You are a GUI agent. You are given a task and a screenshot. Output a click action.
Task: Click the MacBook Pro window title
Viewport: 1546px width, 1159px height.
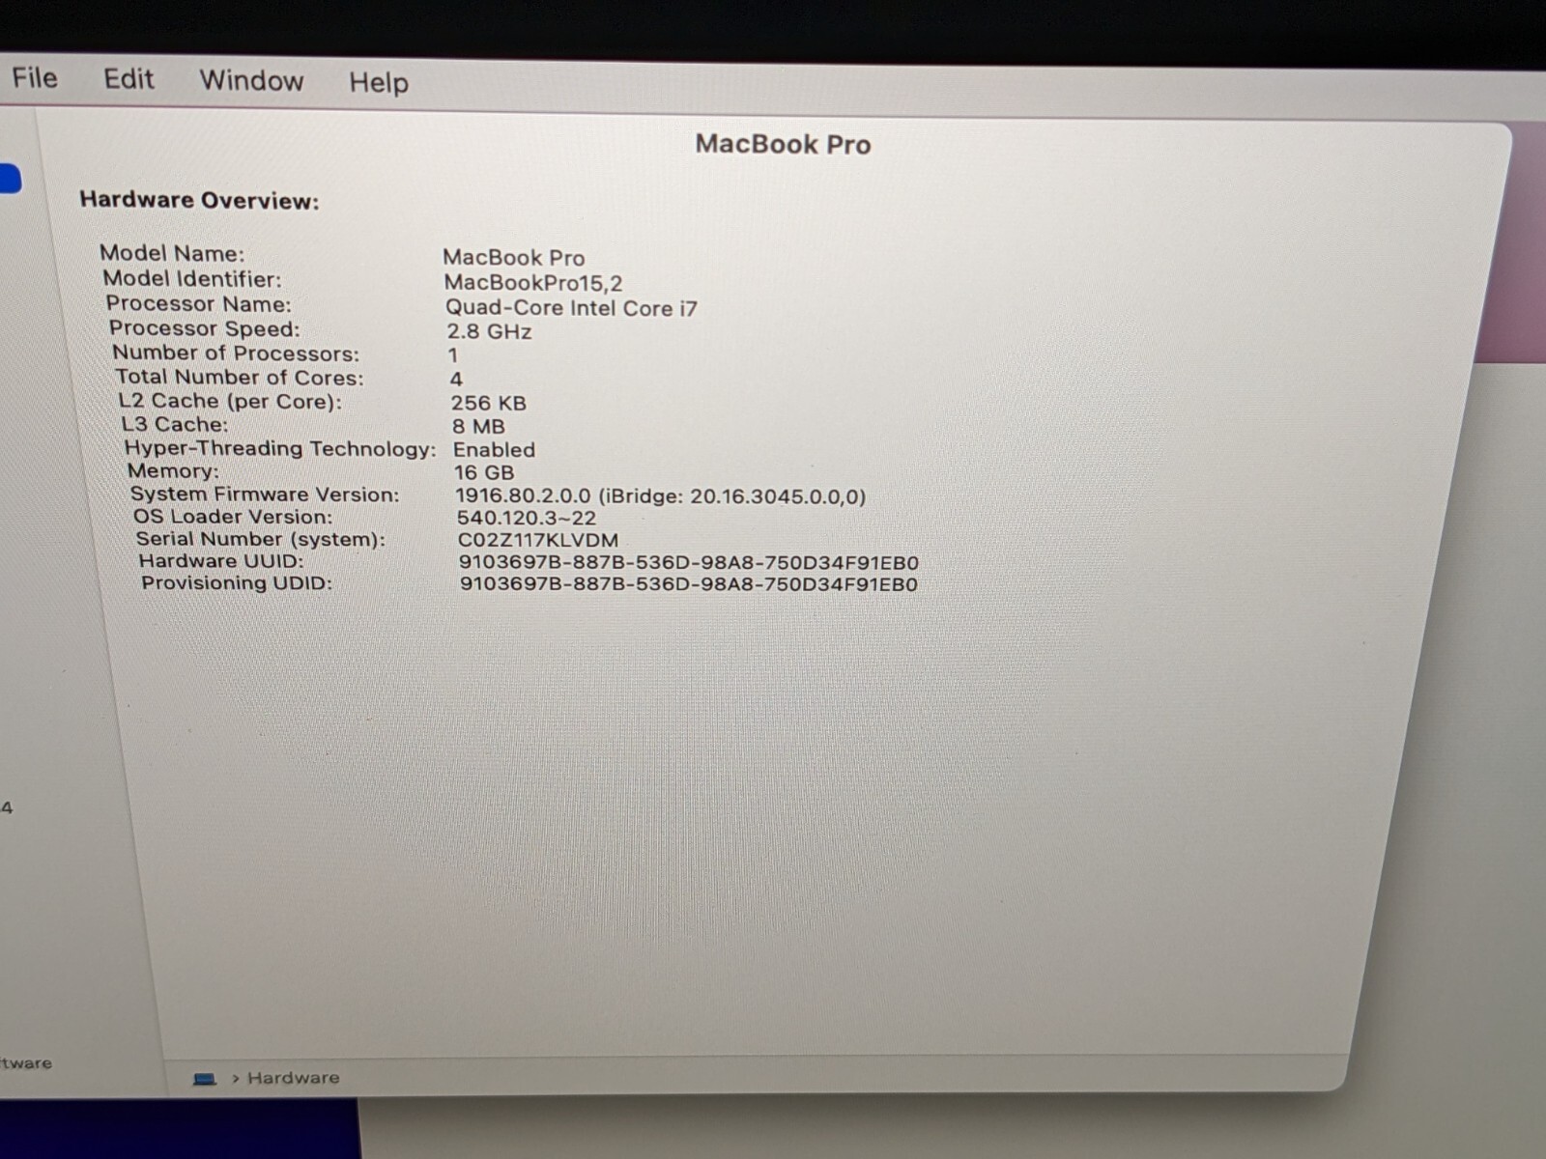pyautogui.click(x=783, y=144)
